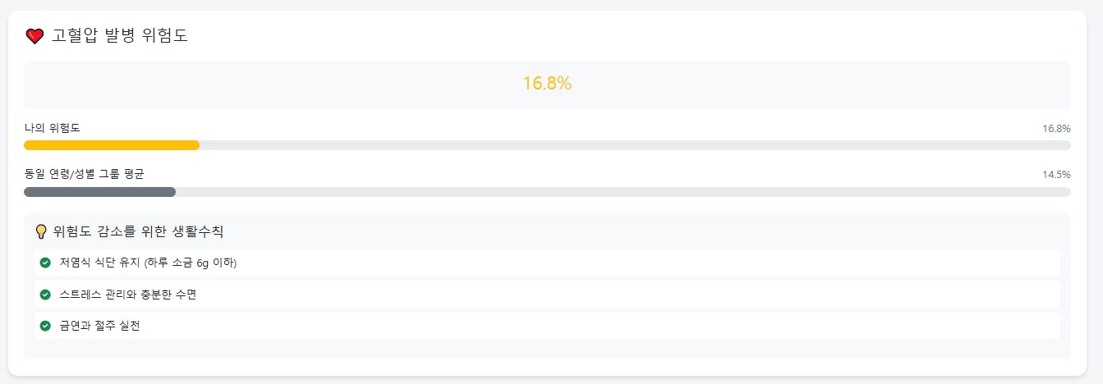The image size is (1103, 384).
Task: Click the green check icon for 스트레스 관리
Action: coord(45,295)
